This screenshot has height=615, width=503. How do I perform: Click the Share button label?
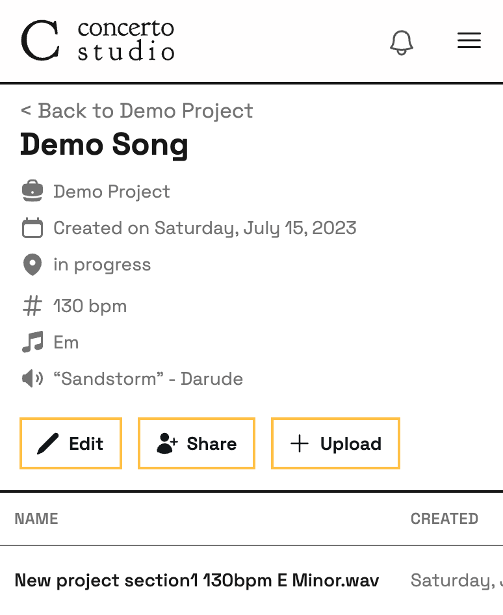[x=212, y=443]
